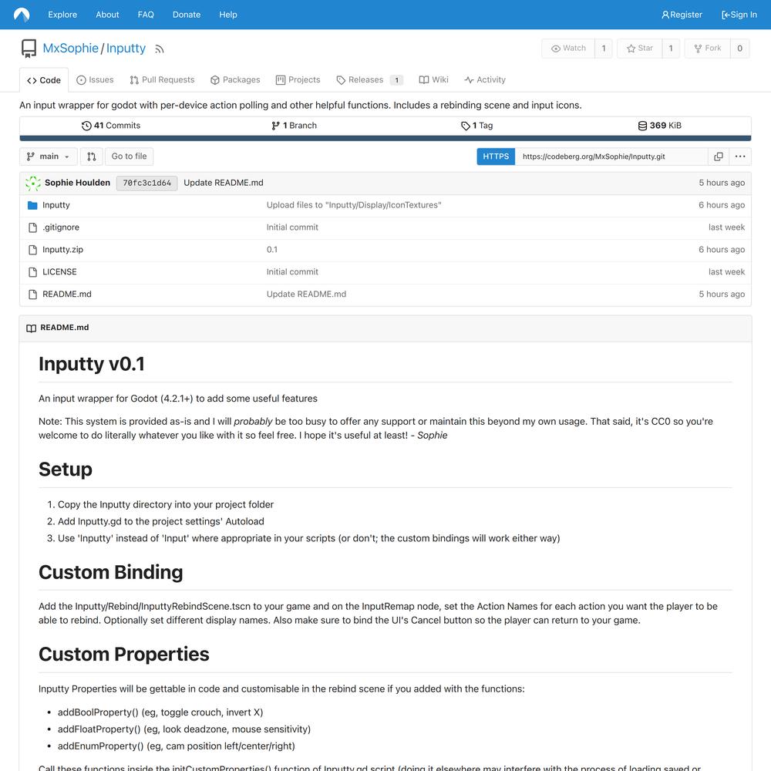Click the Go to file button

coord(129,157)
